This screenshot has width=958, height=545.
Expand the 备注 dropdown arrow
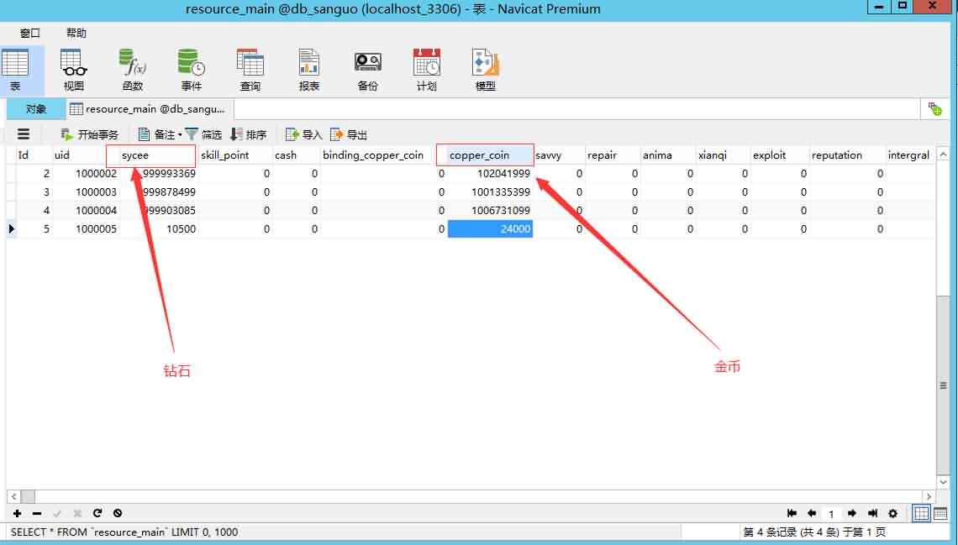click(180, 134)
